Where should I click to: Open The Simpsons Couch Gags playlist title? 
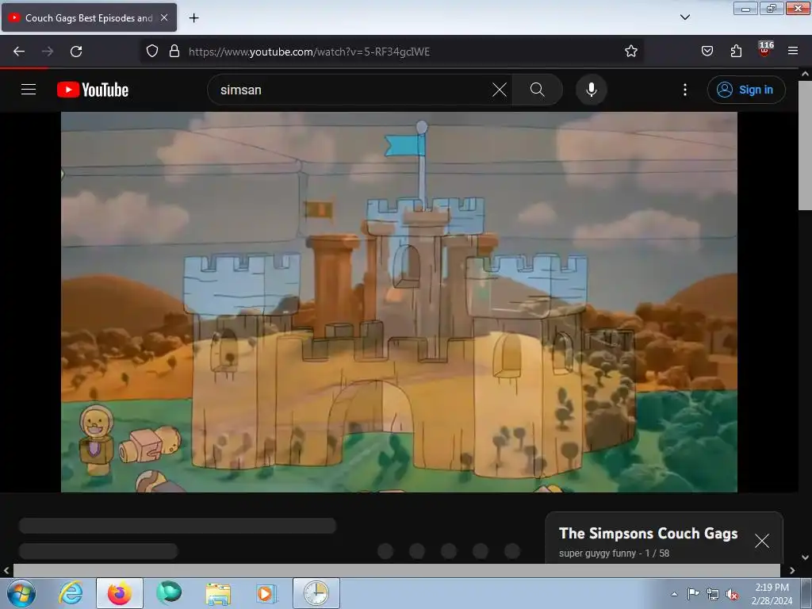click(649, 534)
